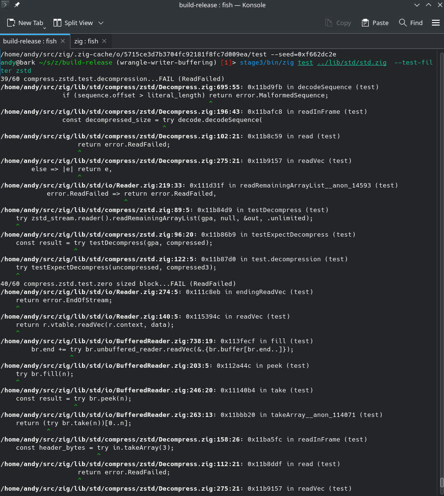
Task: Click 'return error.MalformedSequence;' source text
Action: point(268,95)
